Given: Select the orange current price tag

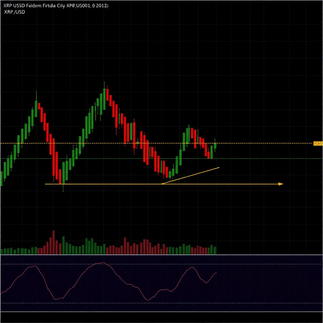Looking at the screenshot, I should tap(318, 144).
